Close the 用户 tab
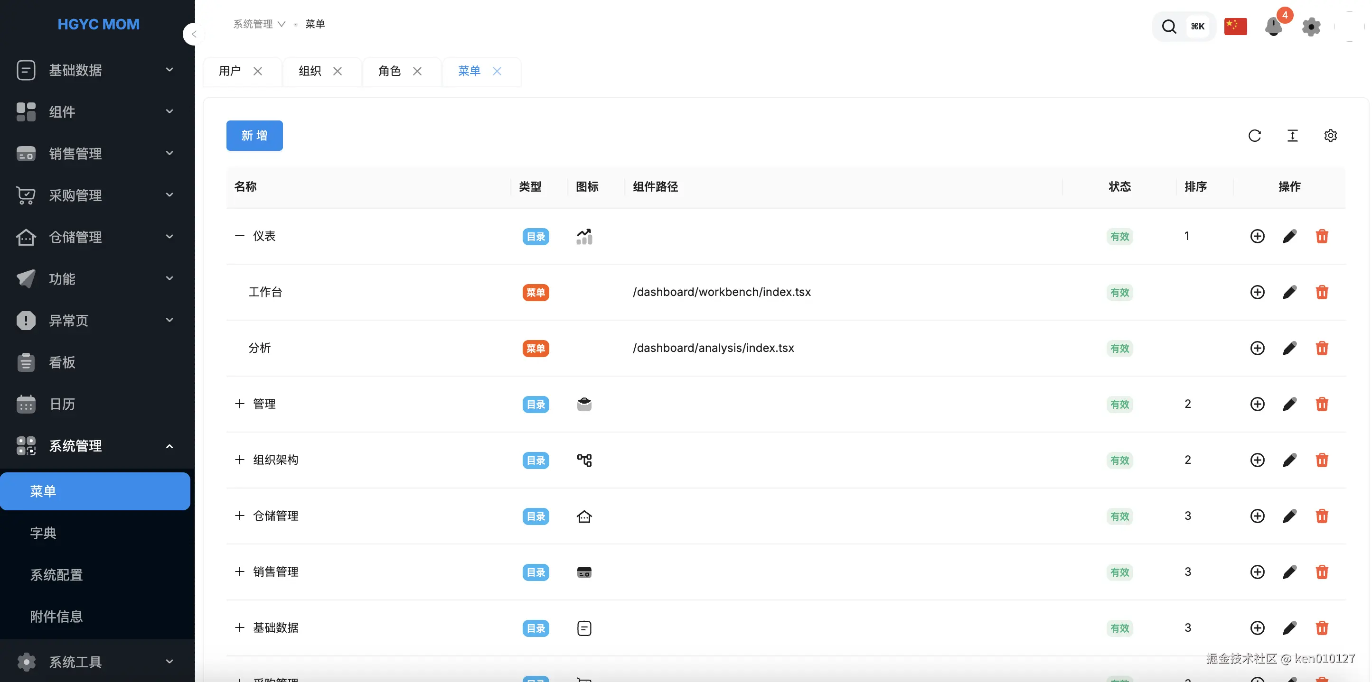The image size is (1372, 682). (x=258, y=71)
